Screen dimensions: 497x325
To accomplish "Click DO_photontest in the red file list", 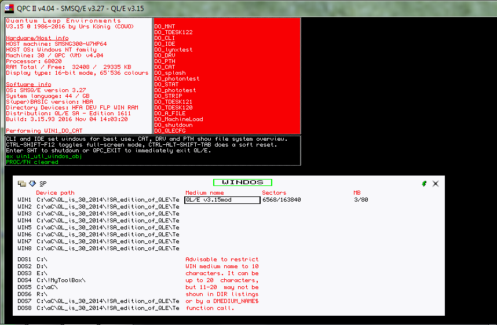I will (177, 79).
